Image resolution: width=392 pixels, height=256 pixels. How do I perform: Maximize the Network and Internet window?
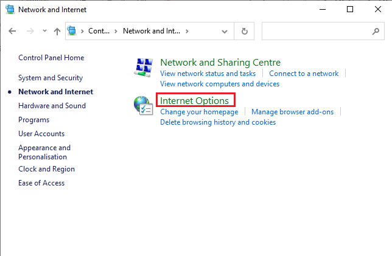350,10
